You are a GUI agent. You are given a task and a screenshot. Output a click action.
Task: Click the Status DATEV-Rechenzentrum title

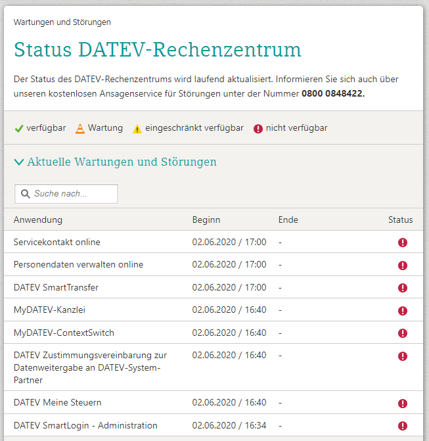coord(158,49)
